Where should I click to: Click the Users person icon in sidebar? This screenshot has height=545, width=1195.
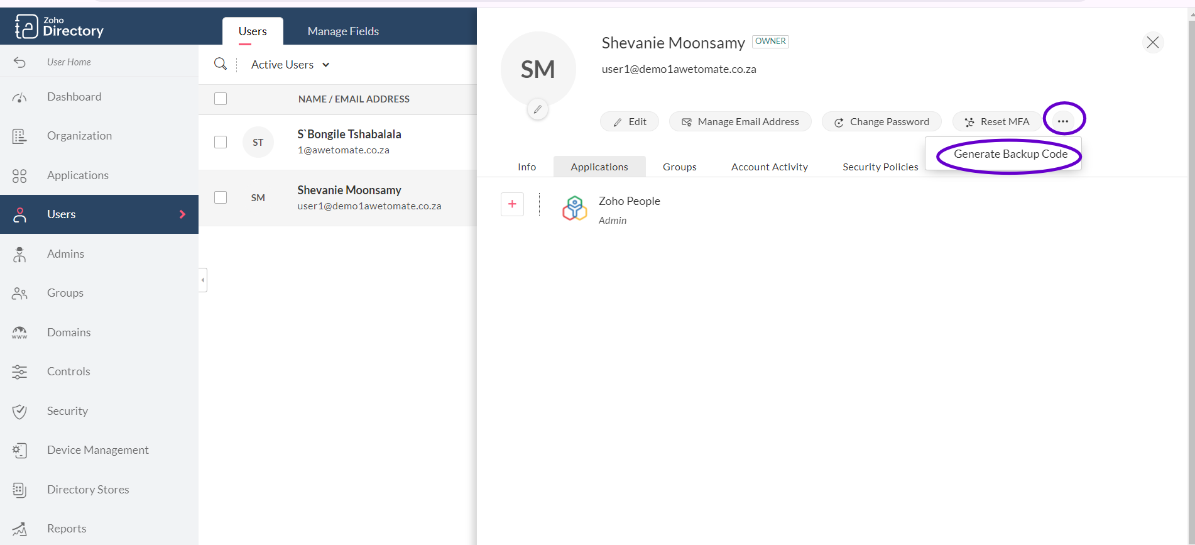[x=19, y=214]
